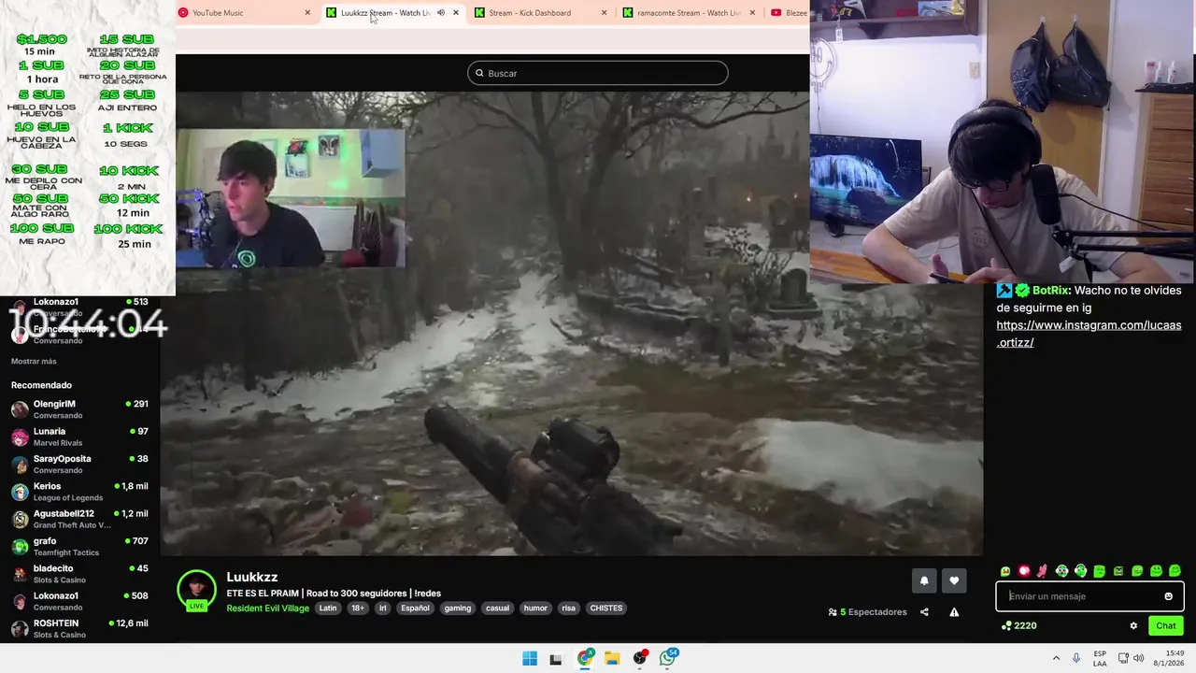Insert the pink glowing orb emote
This screenshot has height=673, width=1196.
[x=1024, y=571]
